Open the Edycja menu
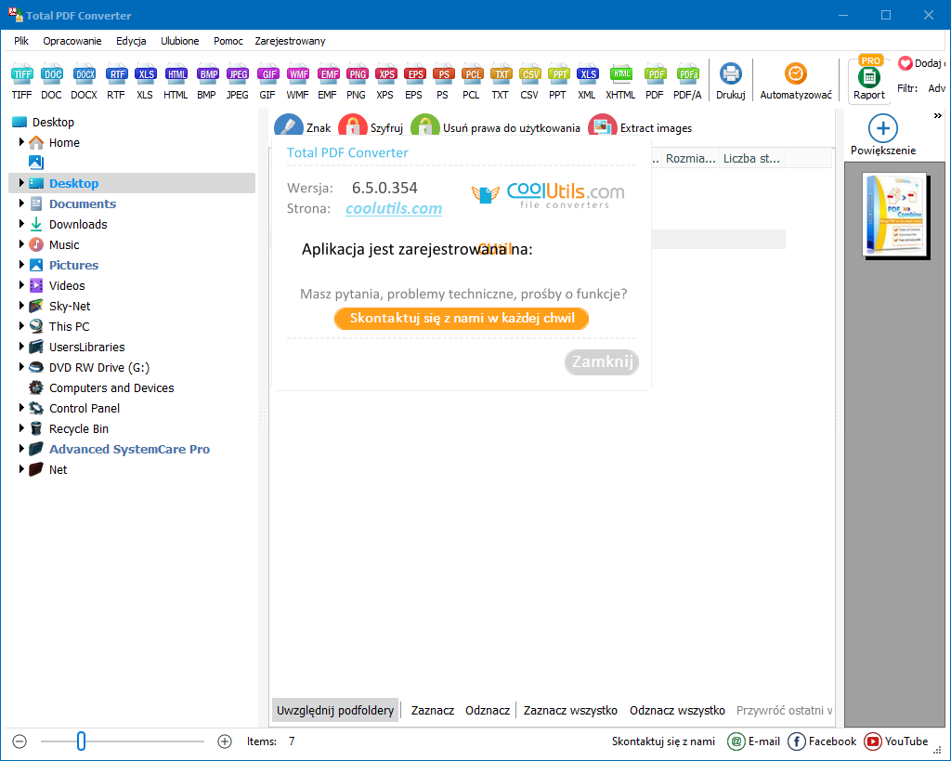The height and width of the screenshot is (761, 951). pyautogui.click(x=131, y=41)
